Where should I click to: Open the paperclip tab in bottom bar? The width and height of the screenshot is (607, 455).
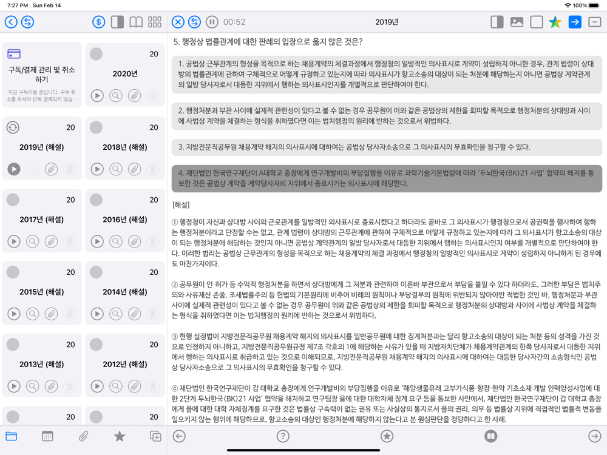pos(83,436)
